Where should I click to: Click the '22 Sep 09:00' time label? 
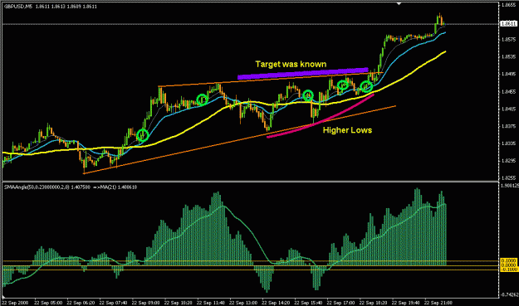[145, 303]
